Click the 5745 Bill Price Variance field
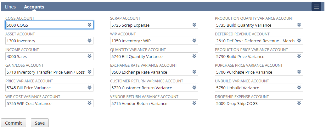326x130 pixels. coord(49,88)
